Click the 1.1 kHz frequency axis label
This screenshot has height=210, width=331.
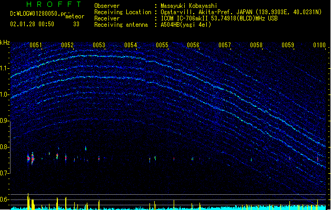coord(5,68)
